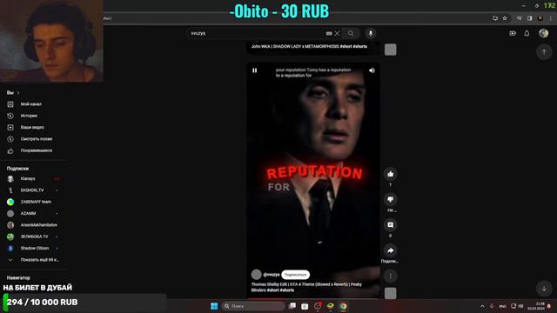This screenshot has width=557, height=313.
Task: Open the audio cover square under the Short
Action: tap(391, 293)
